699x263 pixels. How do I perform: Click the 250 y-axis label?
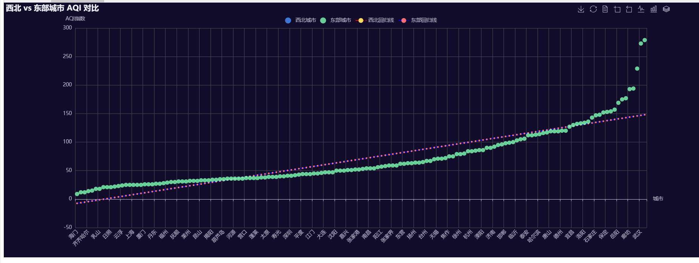click(68, 56)
